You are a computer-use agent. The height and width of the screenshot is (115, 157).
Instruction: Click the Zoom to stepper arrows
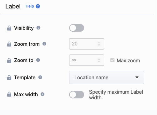pyautogui.click(x=99, y=60)
